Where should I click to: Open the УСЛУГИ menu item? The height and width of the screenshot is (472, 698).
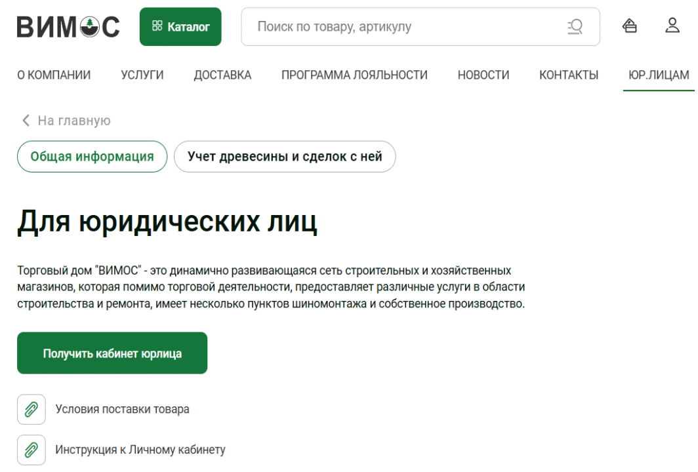click(x=142, y=75)
